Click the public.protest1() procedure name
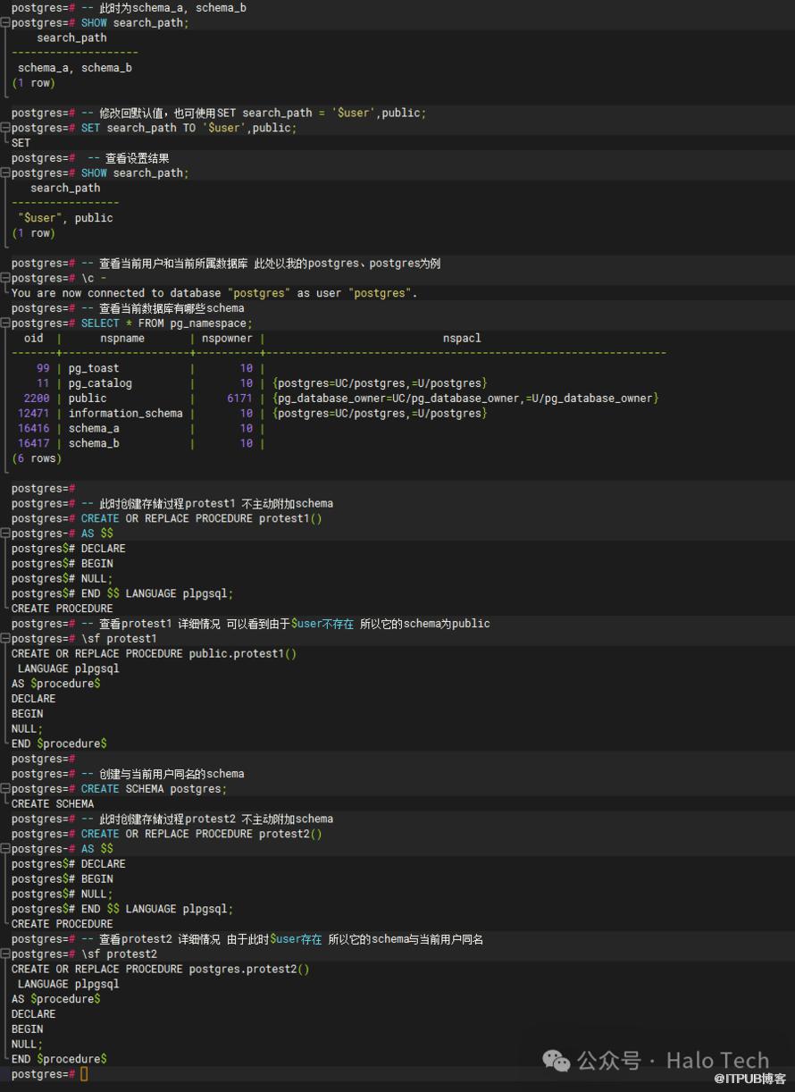The width and height of the screenshot is (795, 1092). (242, 654)
